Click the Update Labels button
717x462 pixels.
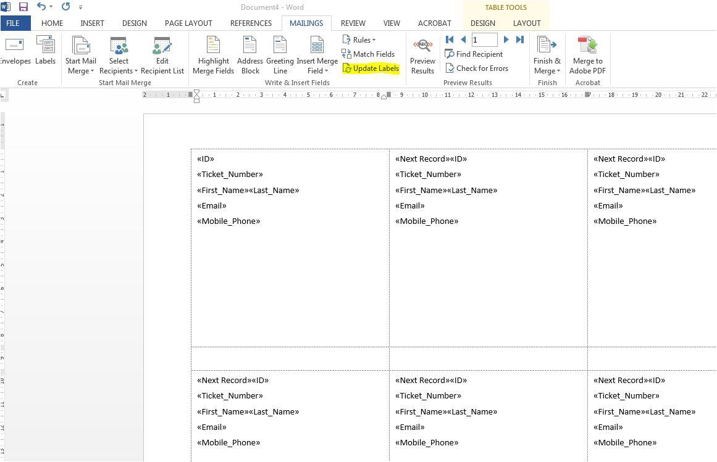pyautogui.click(x=371, y=68)
